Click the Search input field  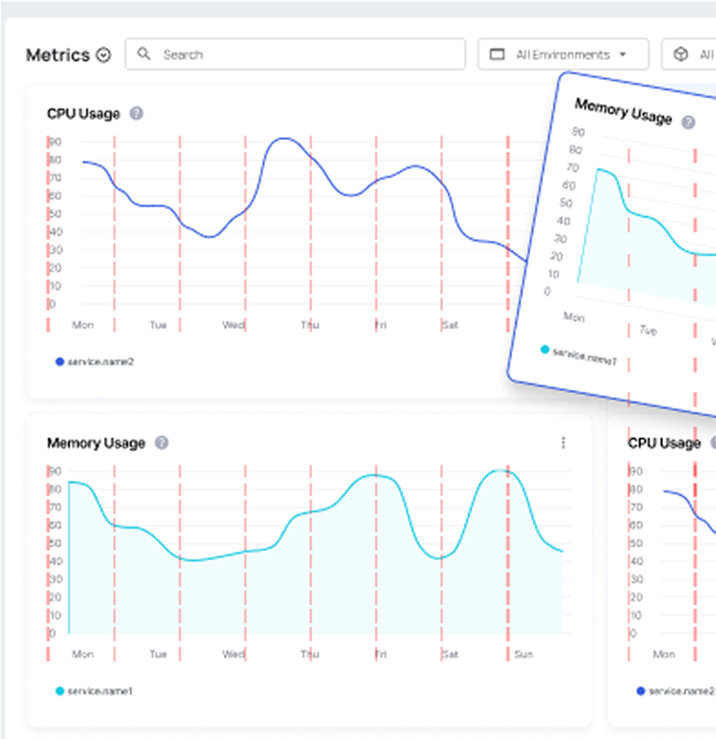[x=295, y=54]
